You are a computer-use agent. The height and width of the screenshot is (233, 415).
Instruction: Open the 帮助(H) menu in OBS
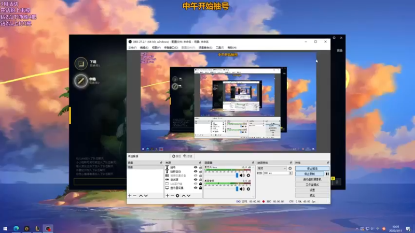point(232,48)
